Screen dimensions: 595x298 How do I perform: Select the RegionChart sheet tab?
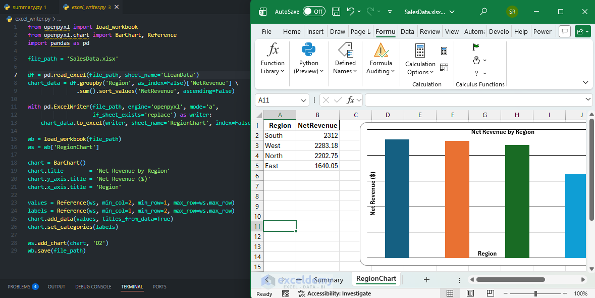click(376, 279)
